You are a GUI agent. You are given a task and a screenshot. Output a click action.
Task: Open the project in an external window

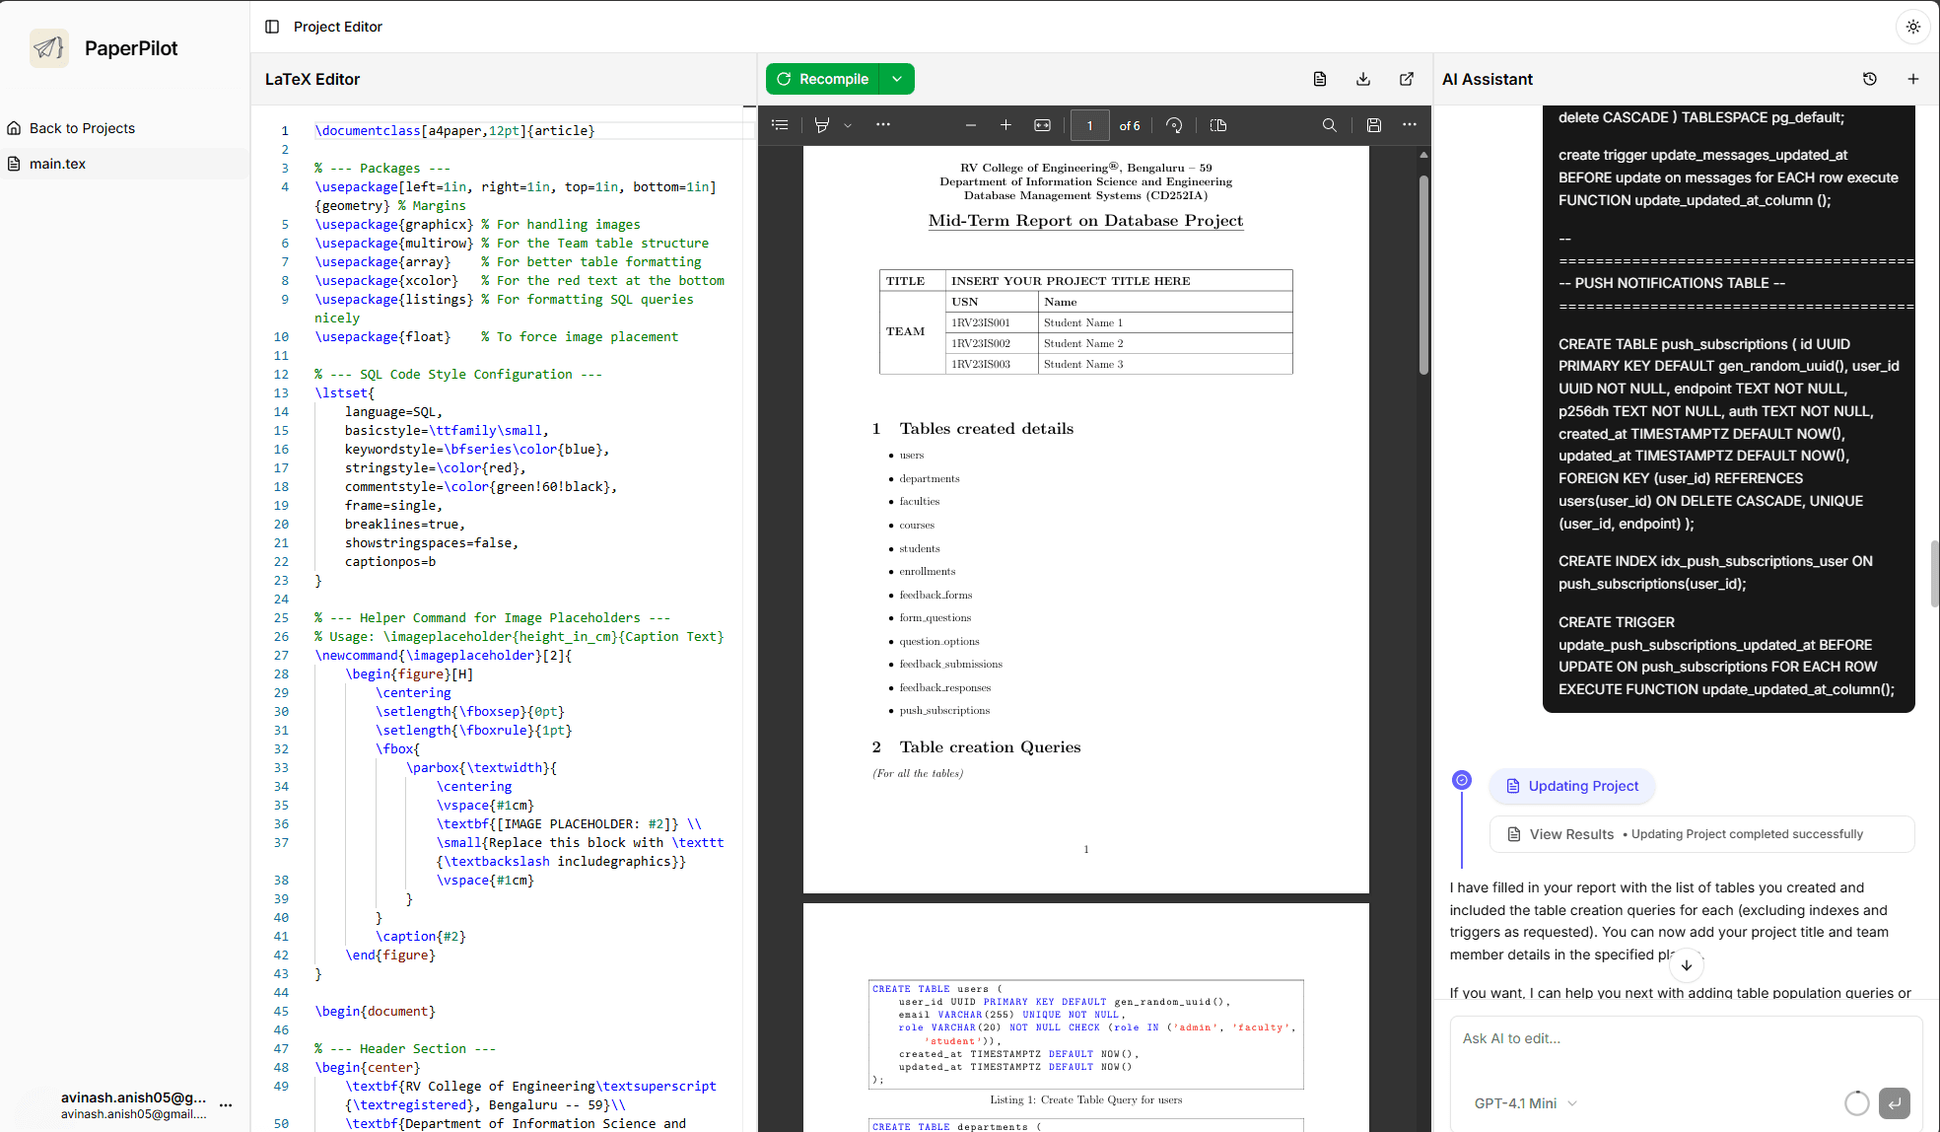click(x=1407, y=79)
